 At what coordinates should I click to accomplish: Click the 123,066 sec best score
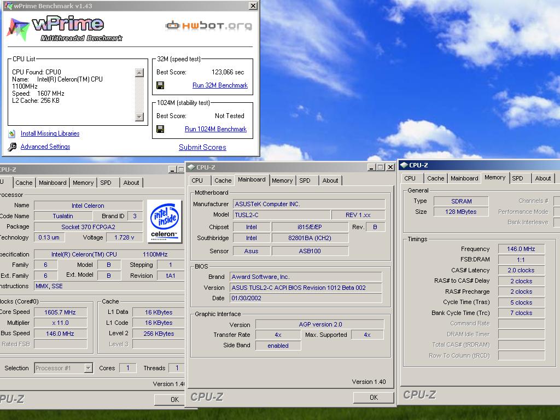[228, 72]
